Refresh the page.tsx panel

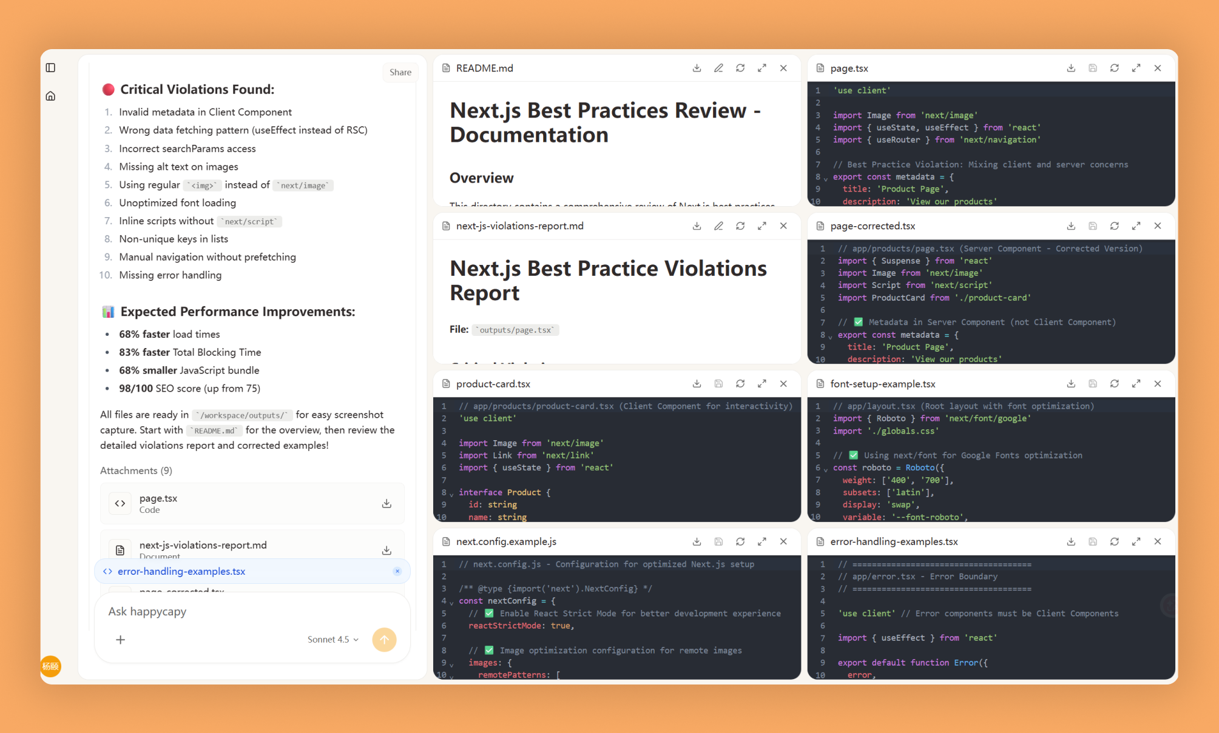tap(1114, 68)
